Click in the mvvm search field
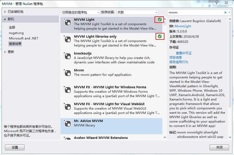The width and height of the screenshot is (234, 155). click(x=195, y=12)
